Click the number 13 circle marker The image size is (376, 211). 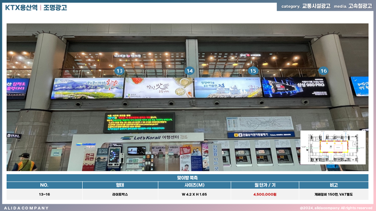(119, 71)
